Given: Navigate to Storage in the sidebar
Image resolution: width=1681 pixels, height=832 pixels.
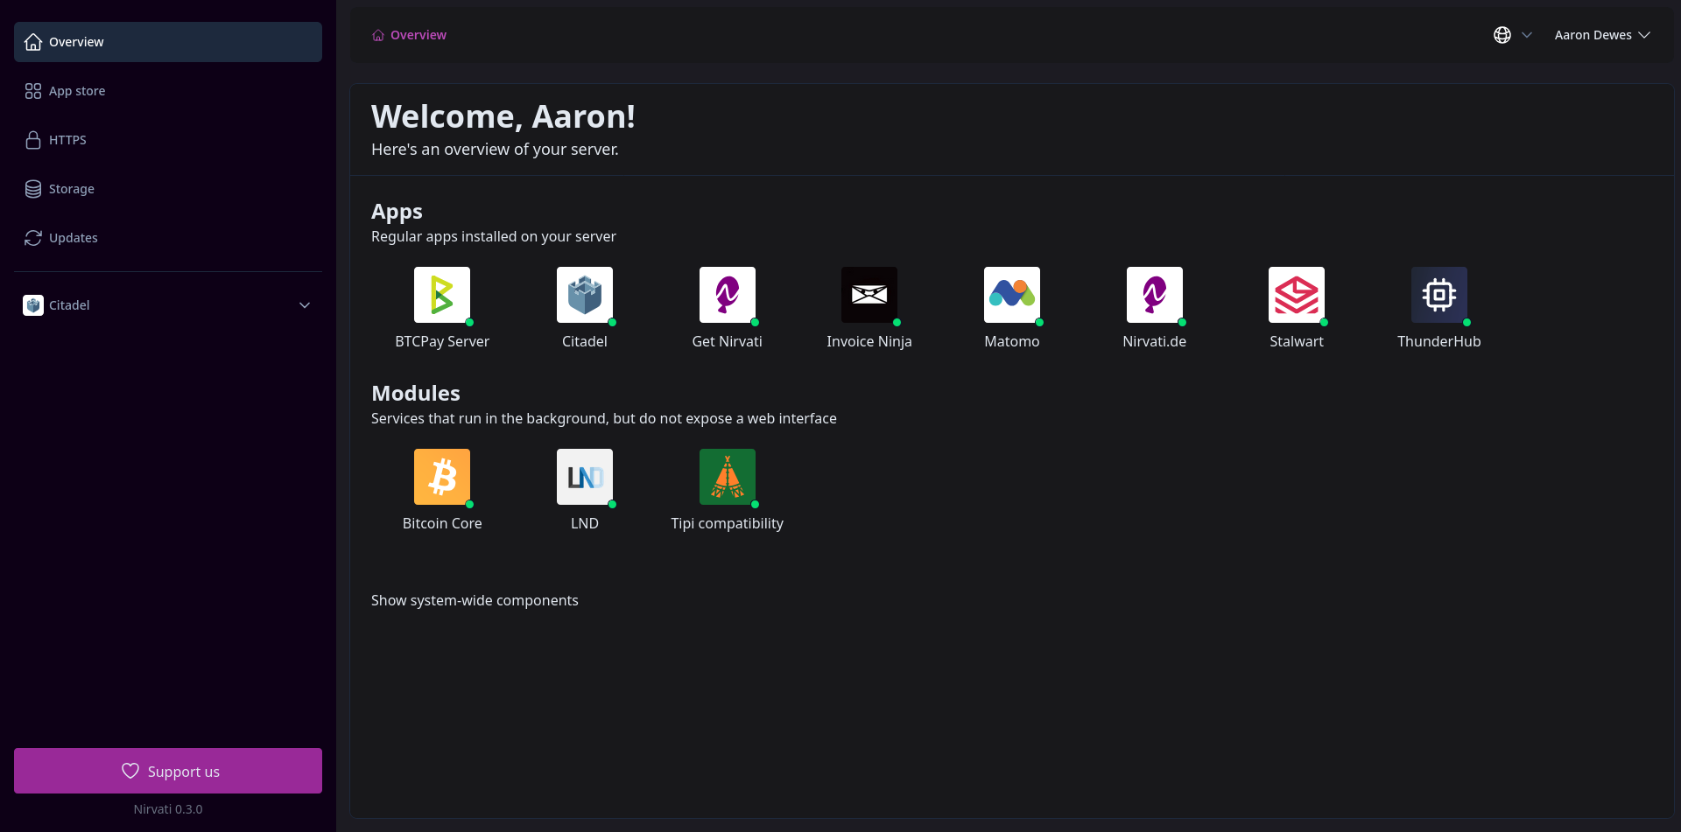Looking at the screenshot, I should 71,189.
